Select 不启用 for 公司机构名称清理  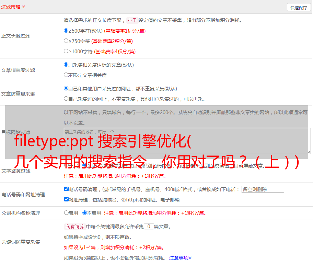[x=84, y=213]
